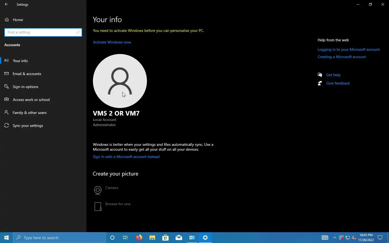Click the 'Your info' page heading
Image resolution: width=389 pixels, height=243 pixels.
point(107,19)
